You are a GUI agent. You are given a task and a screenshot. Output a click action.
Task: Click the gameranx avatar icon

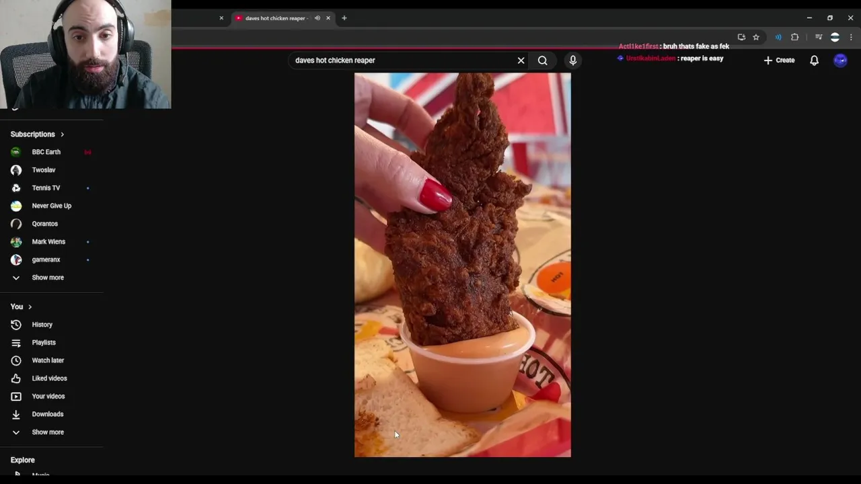tap(16, 259)
